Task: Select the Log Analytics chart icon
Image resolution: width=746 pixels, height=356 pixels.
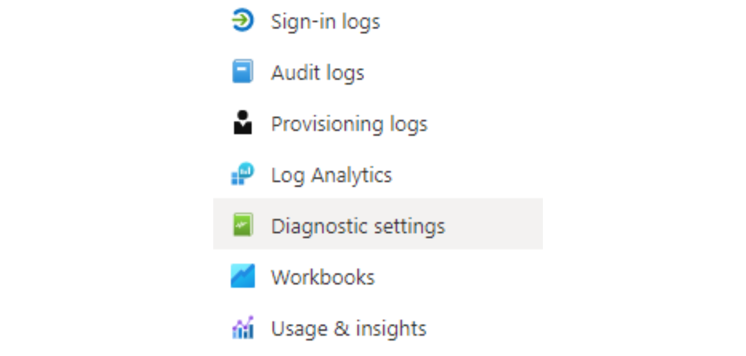Action: pyautogui.click(x=243, y=175)
